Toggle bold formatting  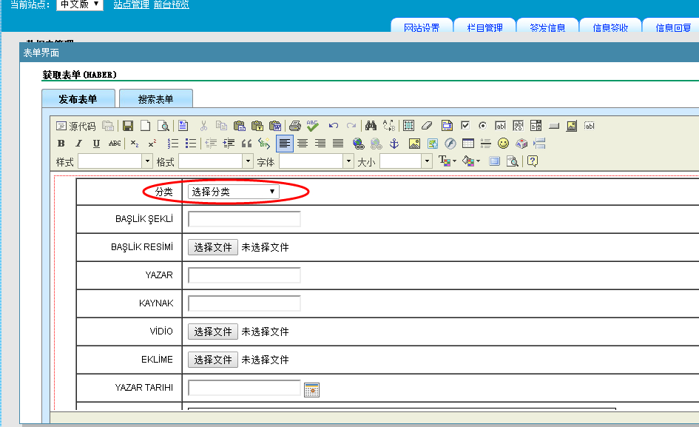[x=61, y=144]
